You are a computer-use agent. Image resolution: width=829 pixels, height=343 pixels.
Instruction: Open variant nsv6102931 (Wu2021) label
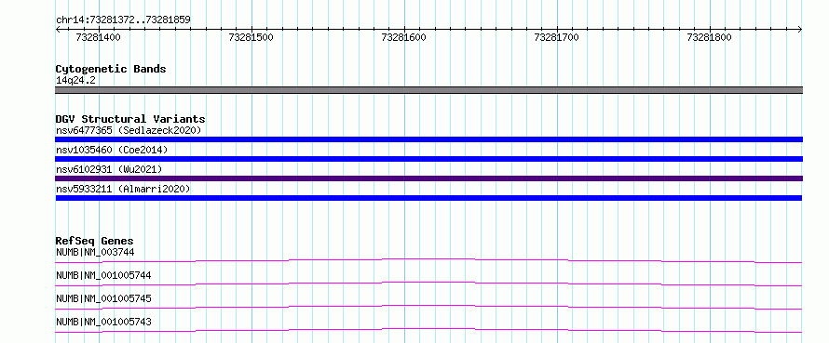tap(109, 169)
